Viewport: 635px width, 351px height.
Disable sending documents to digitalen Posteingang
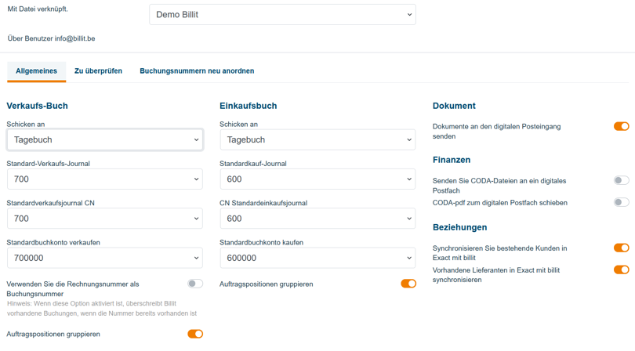pyautogui.click(x=621, y=126)
